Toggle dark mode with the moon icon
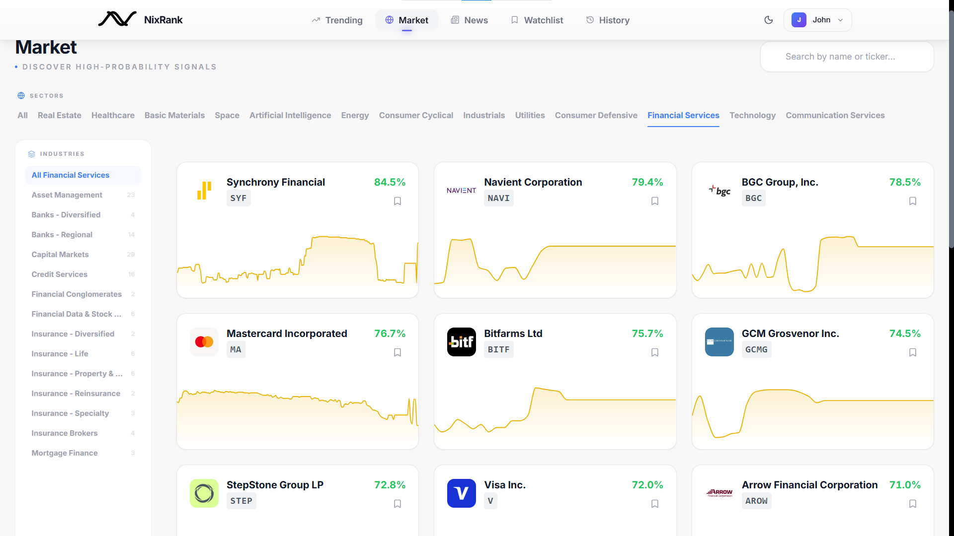The width and height of the screenshot is (954, 536). [x=769, y=20]
